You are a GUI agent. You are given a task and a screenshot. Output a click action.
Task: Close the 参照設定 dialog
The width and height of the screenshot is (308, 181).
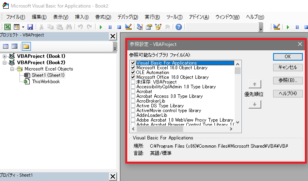click(300, 44)
